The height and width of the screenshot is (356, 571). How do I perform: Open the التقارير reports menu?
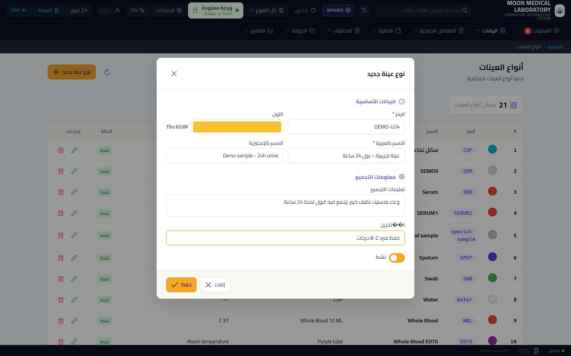[x=259, y=30]
